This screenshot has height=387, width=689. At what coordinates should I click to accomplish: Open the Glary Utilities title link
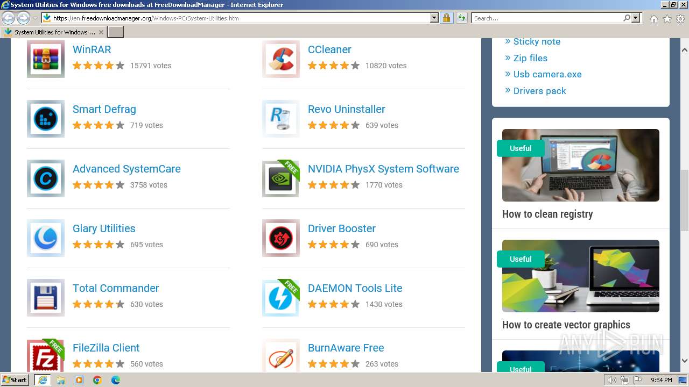[x=104, y=228]
